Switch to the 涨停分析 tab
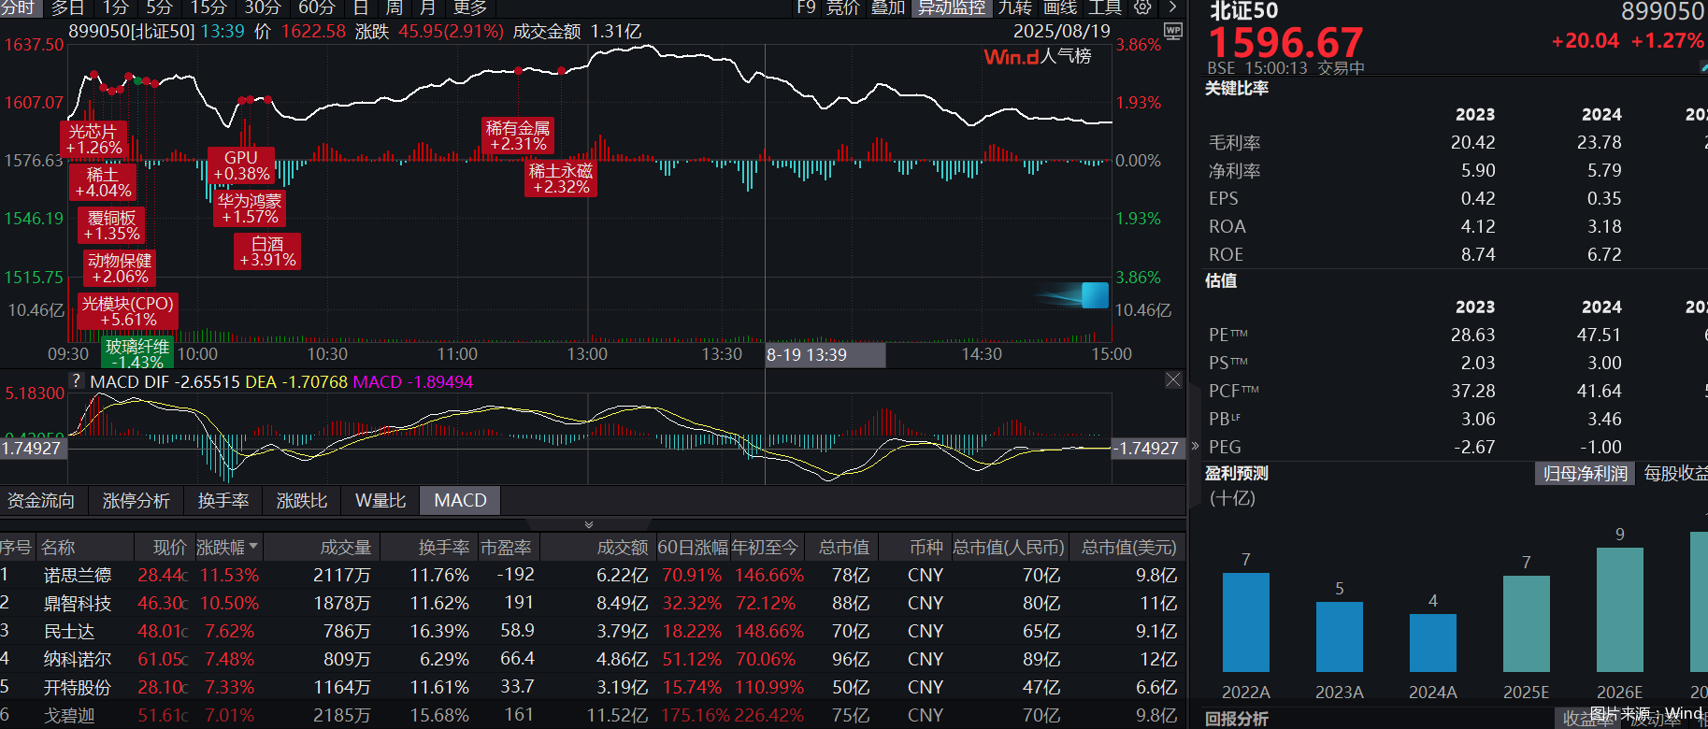Image resolution: width=1708 pixels, height=729 pixels. point(136,501)
